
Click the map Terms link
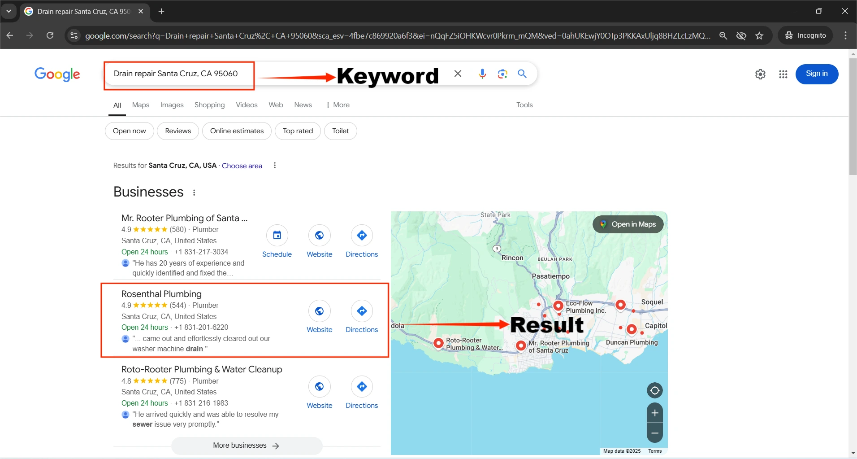click(655, 451)
